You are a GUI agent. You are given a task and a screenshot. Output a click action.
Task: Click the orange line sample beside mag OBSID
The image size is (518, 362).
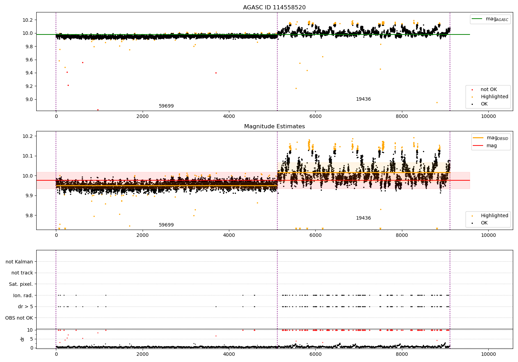tap(478, 138)
